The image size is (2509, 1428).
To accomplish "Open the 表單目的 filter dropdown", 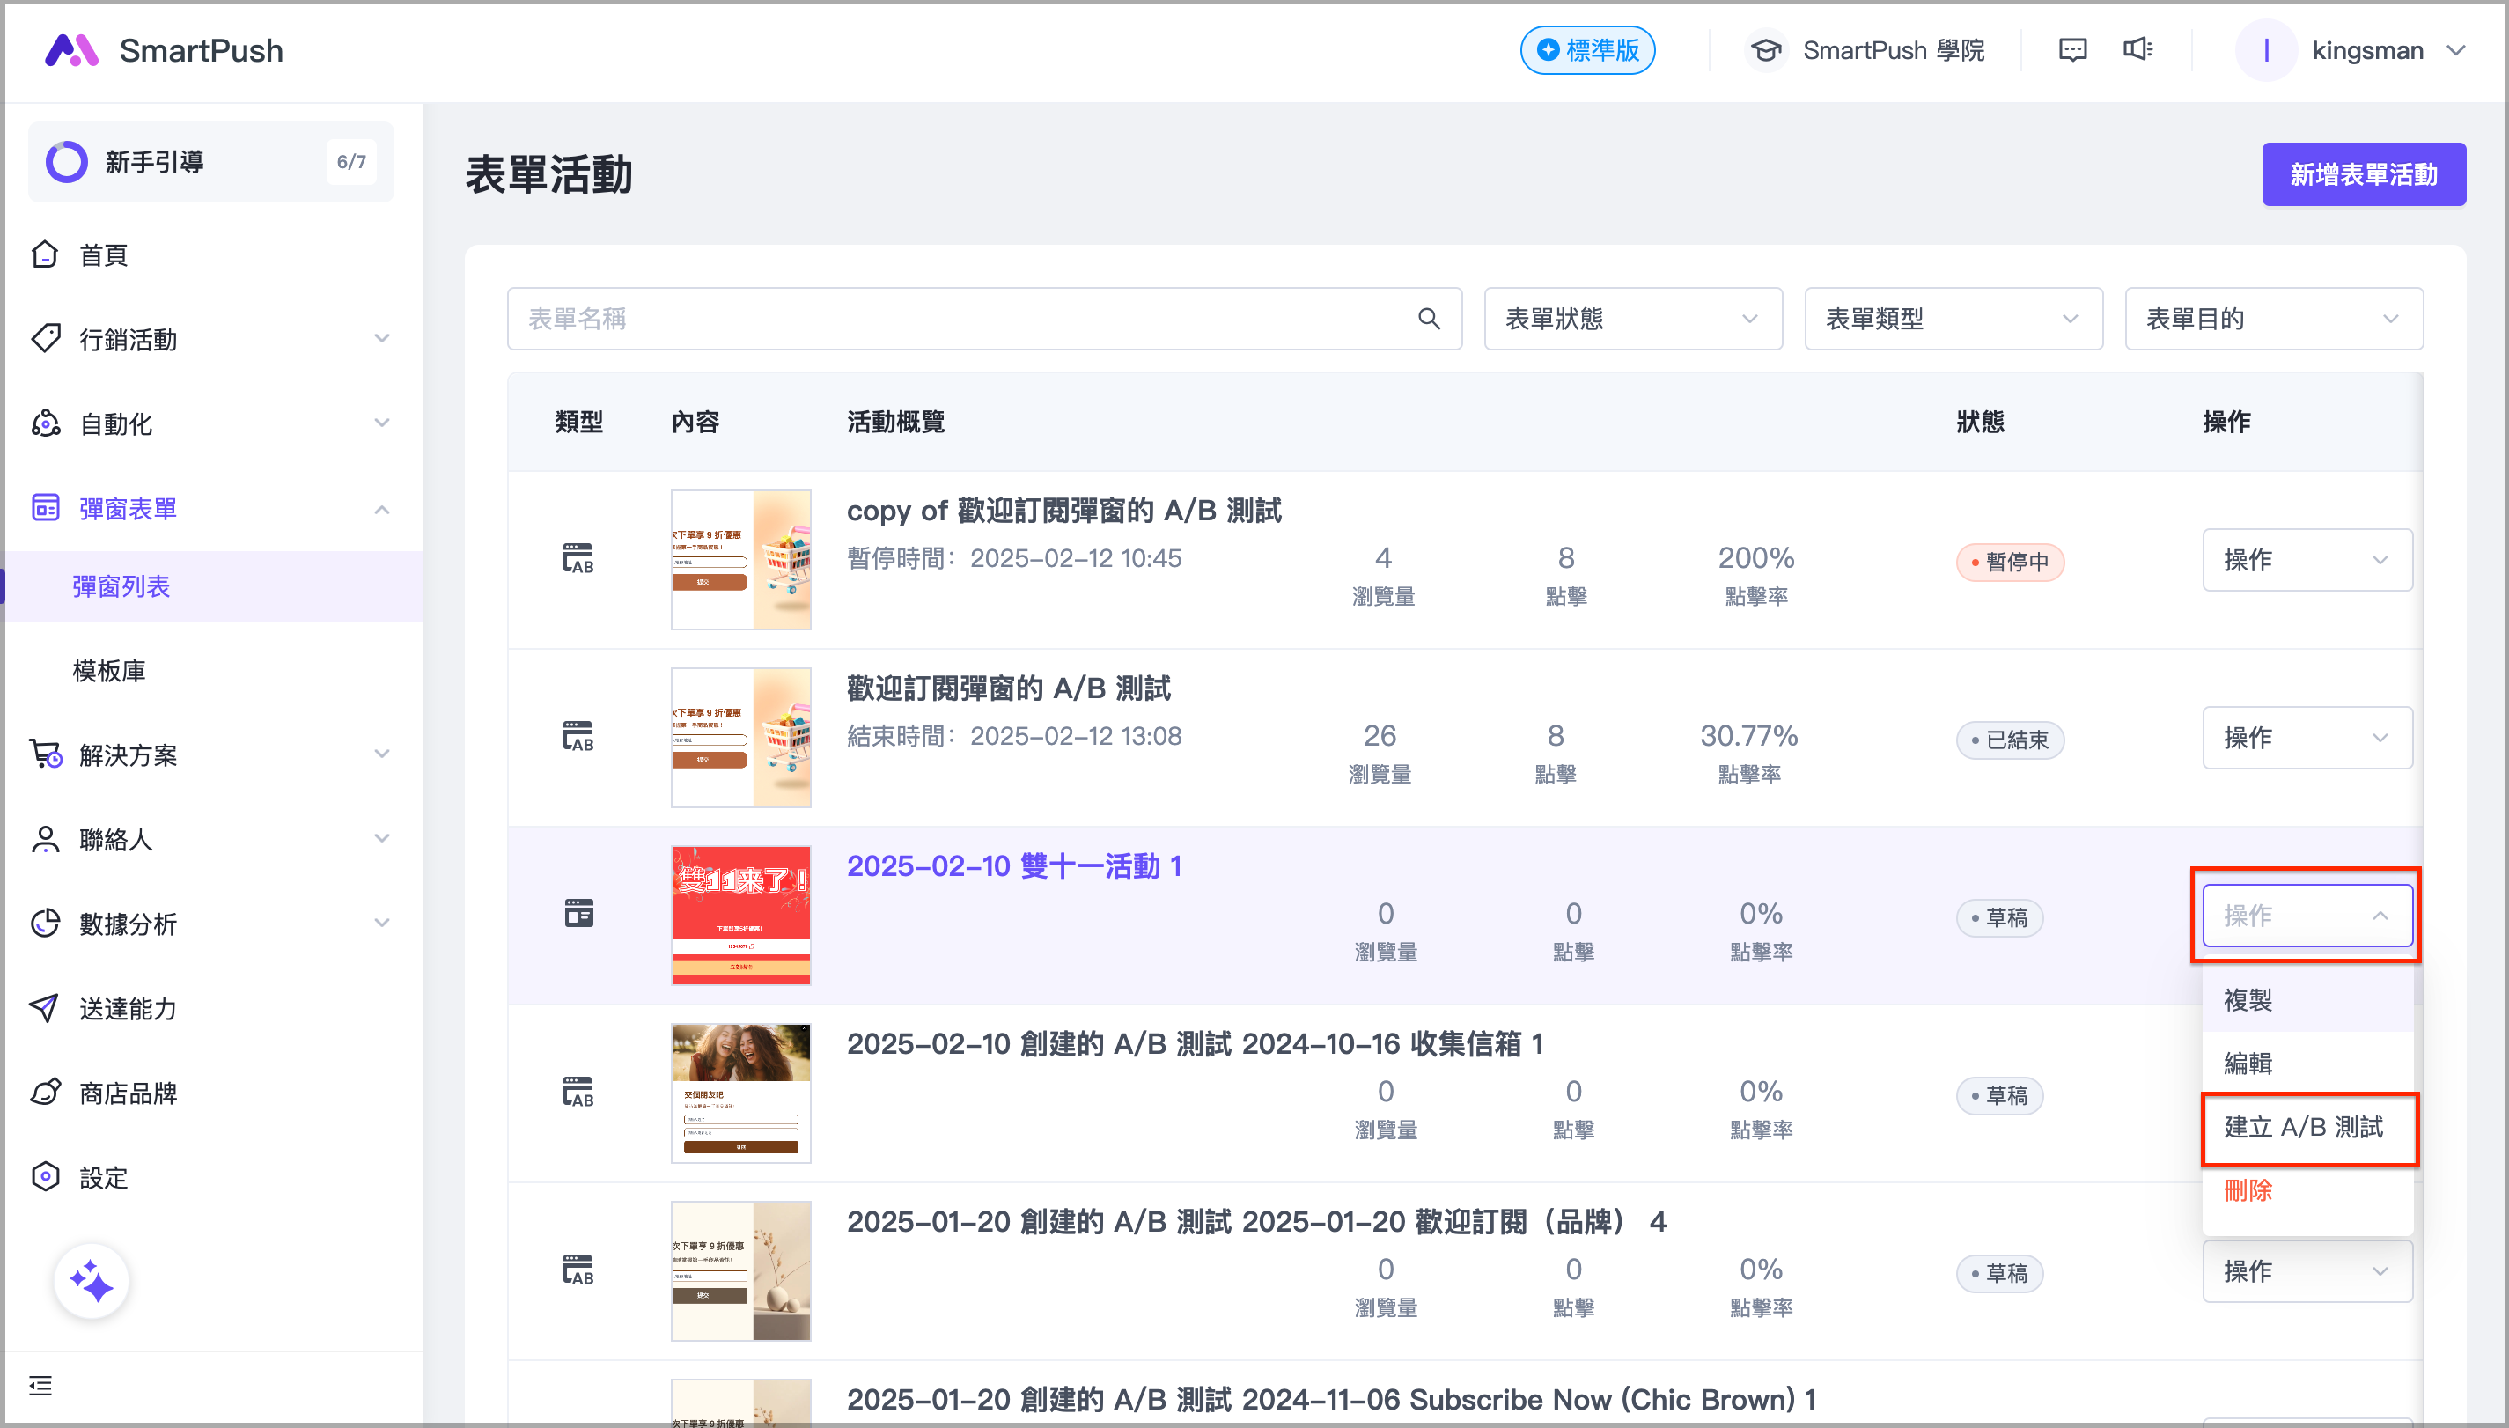I will point(2273,319).
